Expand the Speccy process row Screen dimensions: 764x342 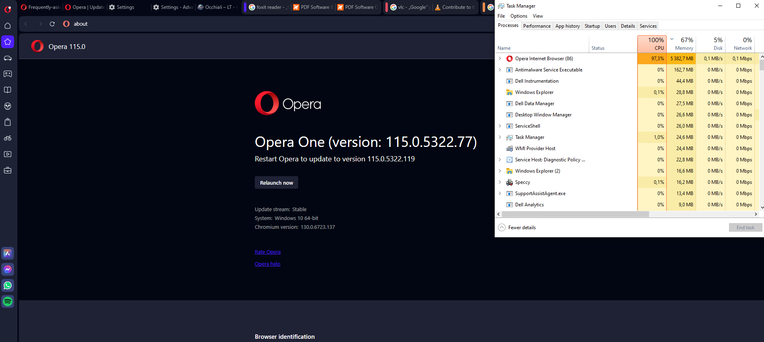click(x=500, y=182)
